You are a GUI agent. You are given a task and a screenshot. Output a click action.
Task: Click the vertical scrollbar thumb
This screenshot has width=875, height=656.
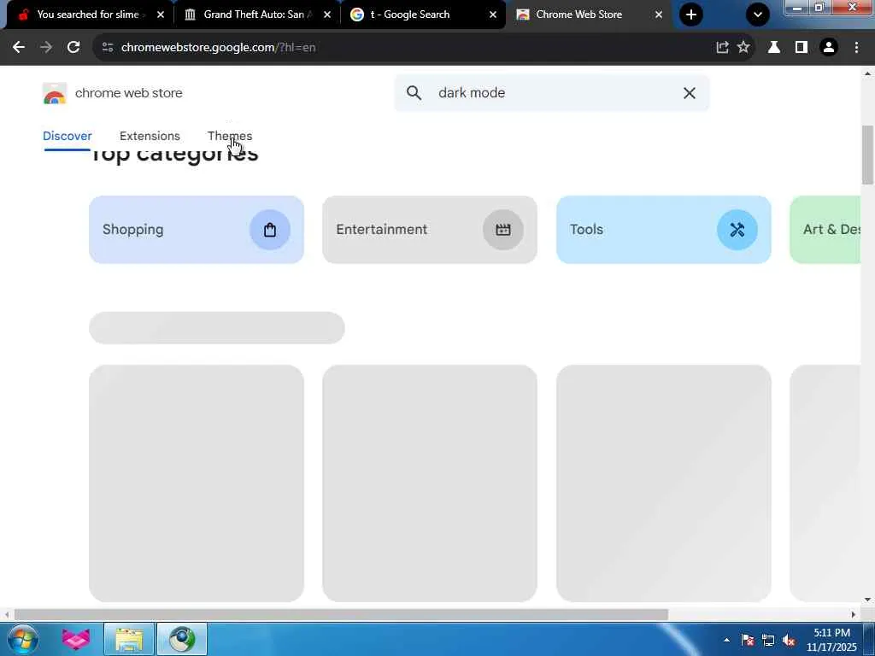click(867, 155)
